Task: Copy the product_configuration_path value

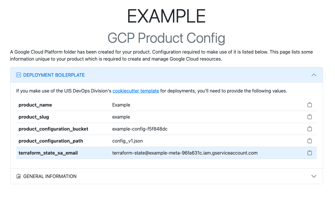Action: point(310,141)
